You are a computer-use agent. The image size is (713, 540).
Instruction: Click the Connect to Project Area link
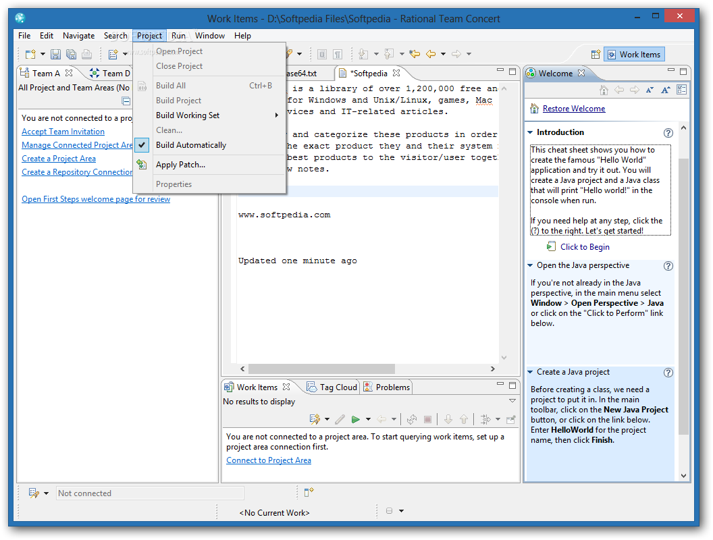tap(269, 460)
